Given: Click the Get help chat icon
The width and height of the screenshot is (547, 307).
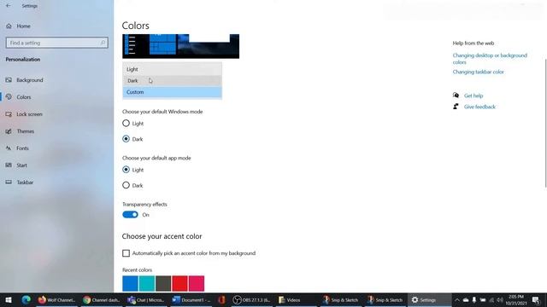Looking at the screenshot, I should (456, 96).
